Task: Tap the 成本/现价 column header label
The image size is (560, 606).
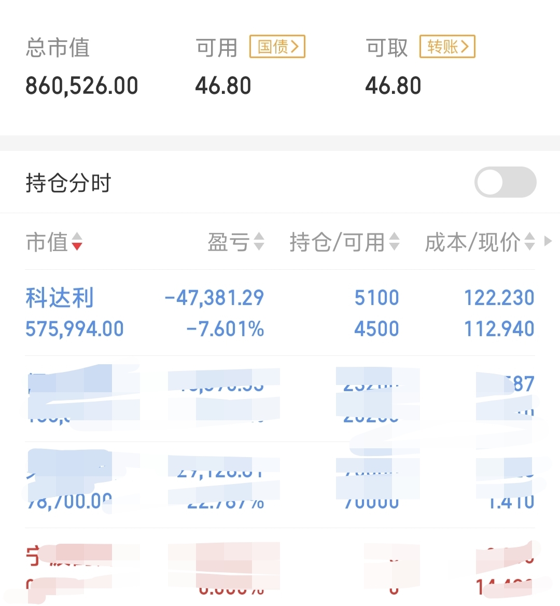Action: (473, 242)
